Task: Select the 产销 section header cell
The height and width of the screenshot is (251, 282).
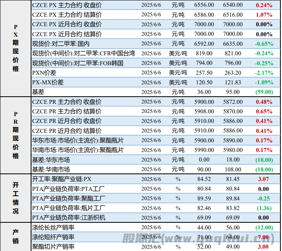Action: click(x=16, y=237)
